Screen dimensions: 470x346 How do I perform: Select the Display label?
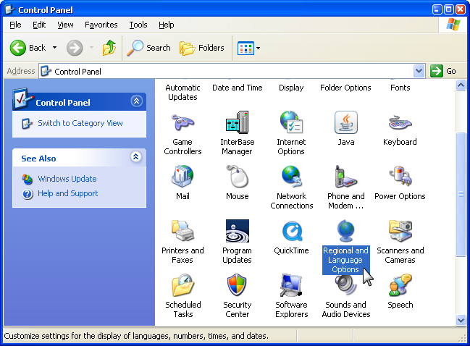[291, 88]
